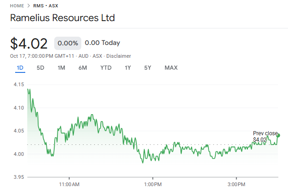
Task: Show the MAX time range chart
Action: click(171, 68)
